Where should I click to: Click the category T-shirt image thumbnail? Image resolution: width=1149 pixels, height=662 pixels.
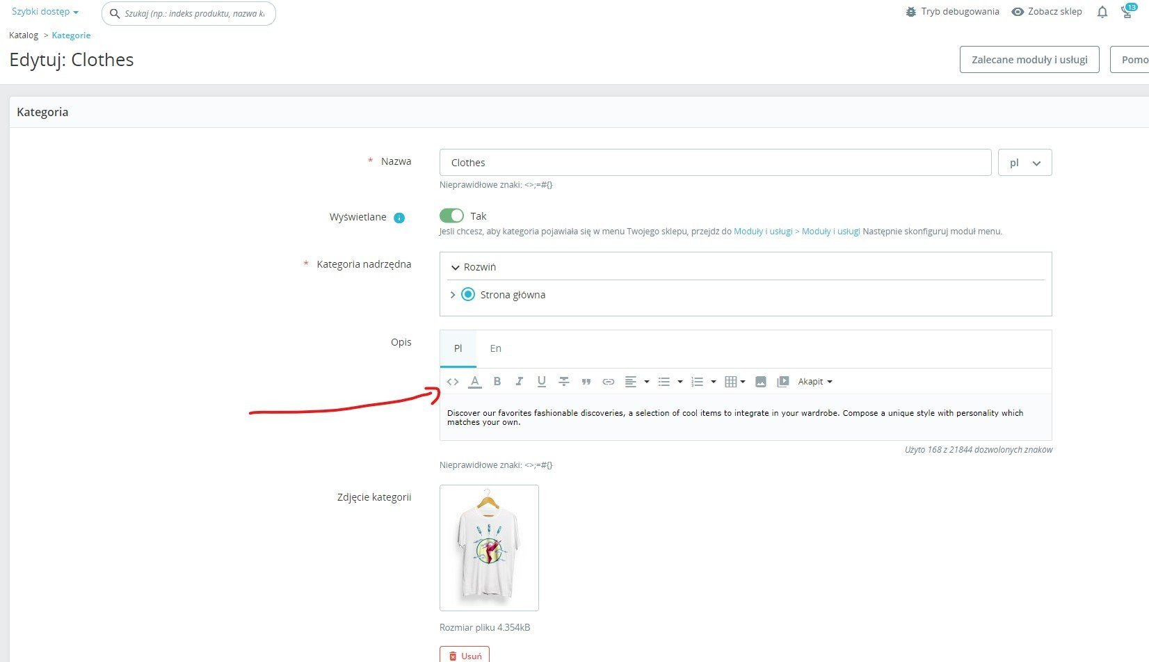pos(489,548)
